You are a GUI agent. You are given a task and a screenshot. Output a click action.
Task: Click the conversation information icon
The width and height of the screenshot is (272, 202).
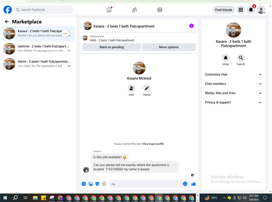coord(191,26)
